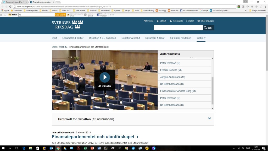The height and width of the screenshot is (151, 268).
Task: Click the Lyssna speaker icon
Action: tap(145, 21)
